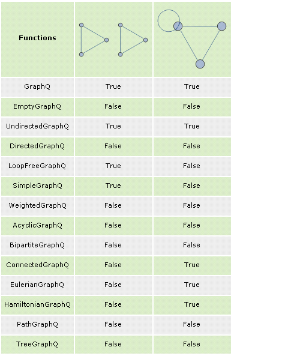
Task: Open ConnectedGraphQ from the function list
Action: coord(37,265)
